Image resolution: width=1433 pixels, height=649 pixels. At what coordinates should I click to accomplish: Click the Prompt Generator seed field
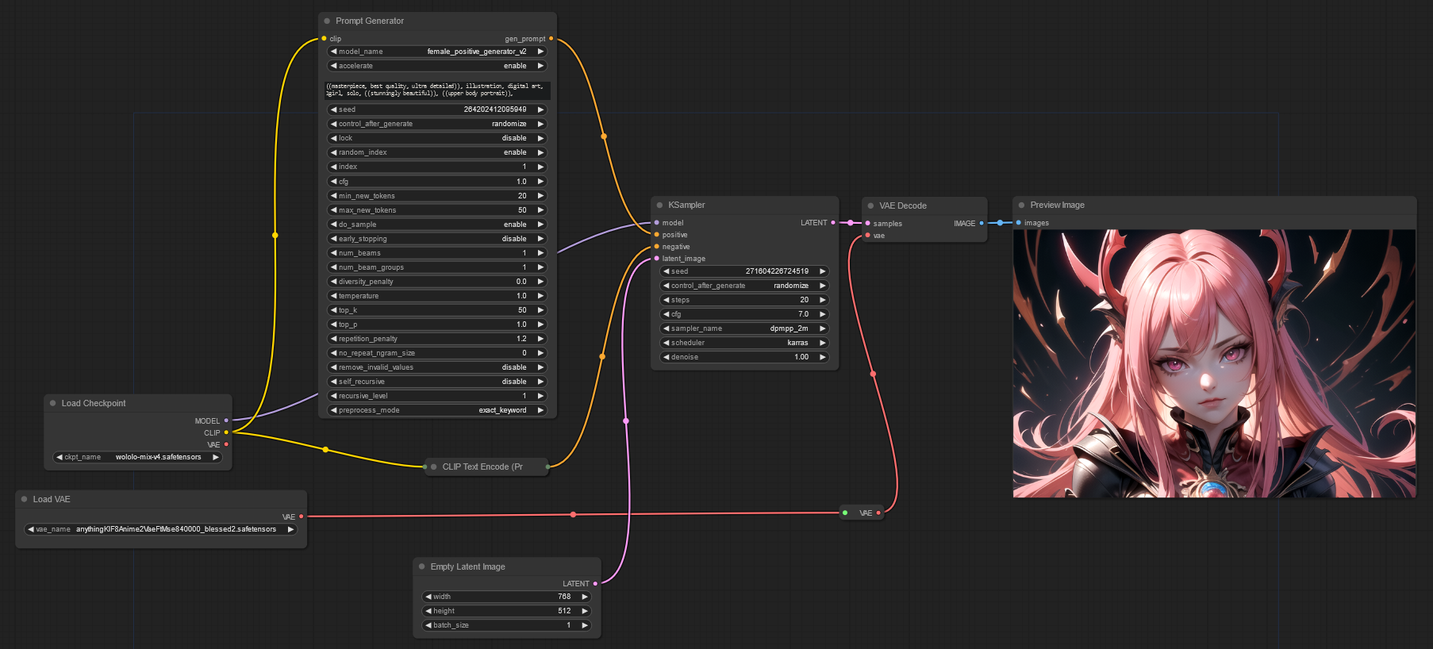pos(437,109)
